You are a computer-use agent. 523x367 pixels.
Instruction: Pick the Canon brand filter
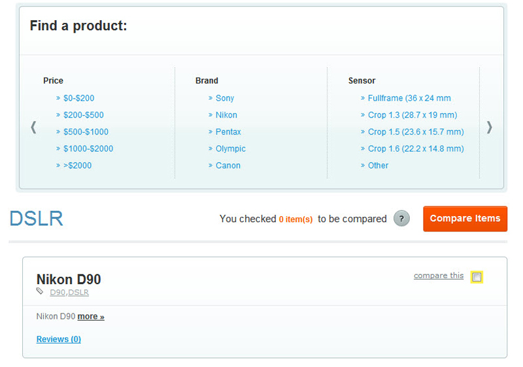pyautogui.click(x=228, y=165)
